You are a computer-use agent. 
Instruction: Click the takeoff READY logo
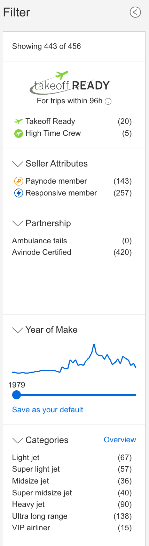point(70,83)
